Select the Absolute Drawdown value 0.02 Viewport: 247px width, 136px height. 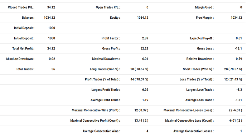[52, 59]
